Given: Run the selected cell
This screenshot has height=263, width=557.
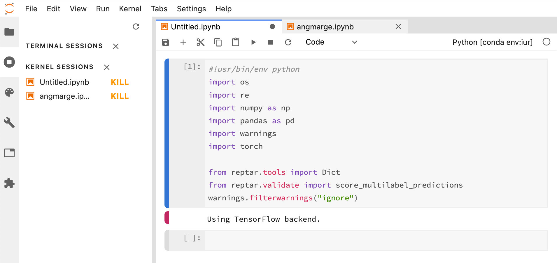Looking at the screenshot, I should (x=253, y=42).
